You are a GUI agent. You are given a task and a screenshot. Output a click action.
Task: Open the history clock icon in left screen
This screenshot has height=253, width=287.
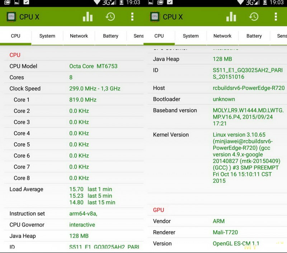pyautogui.click(x=110, y=17)
